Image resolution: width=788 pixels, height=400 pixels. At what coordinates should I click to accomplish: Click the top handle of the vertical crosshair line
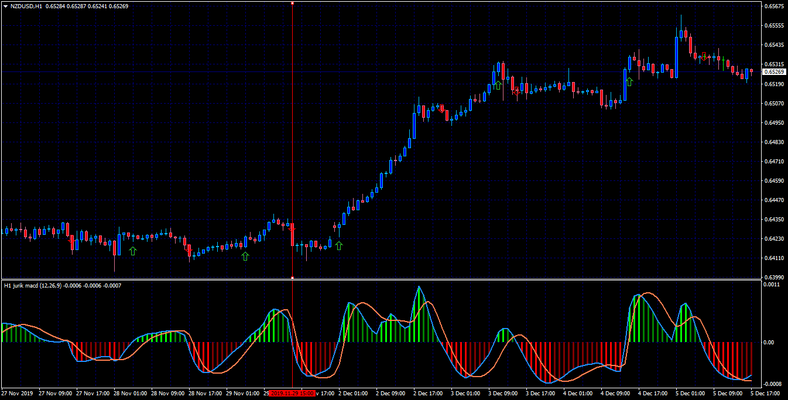[x=292, y=4]
